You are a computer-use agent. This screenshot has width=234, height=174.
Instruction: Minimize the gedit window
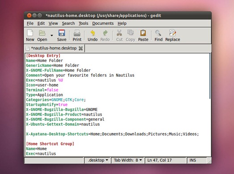pyautogui.click(x=34, y=15)
